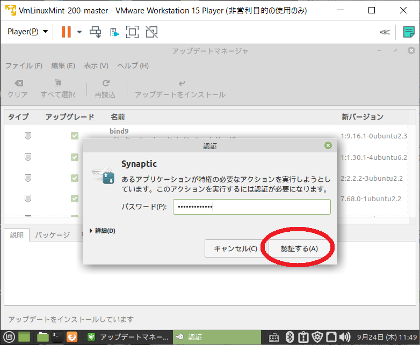This screenshot has height=345, width=420.
Task: Click shield type icon in 2:2.2.2-3ubuntu2.2 row
Action: point(28,178)
